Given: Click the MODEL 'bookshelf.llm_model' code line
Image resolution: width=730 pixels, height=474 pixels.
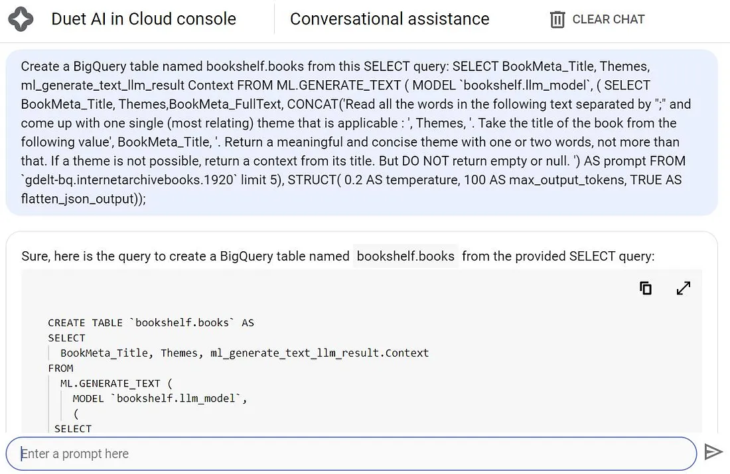Looking at the screenshot, I should pos(159,398).
